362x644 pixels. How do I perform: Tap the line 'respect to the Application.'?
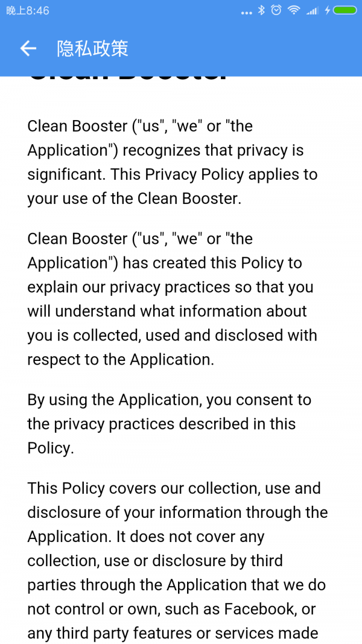tap(121, 360)
